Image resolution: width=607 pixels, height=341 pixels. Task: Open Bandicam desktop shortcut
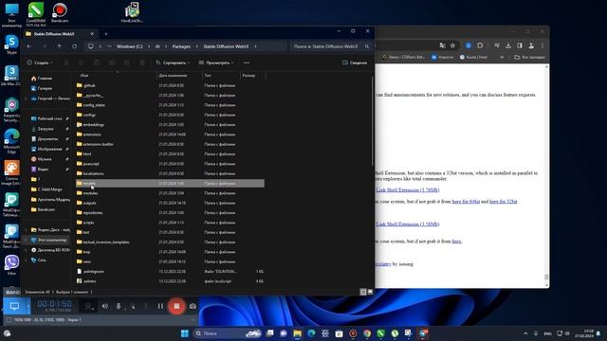coord(60,12)
